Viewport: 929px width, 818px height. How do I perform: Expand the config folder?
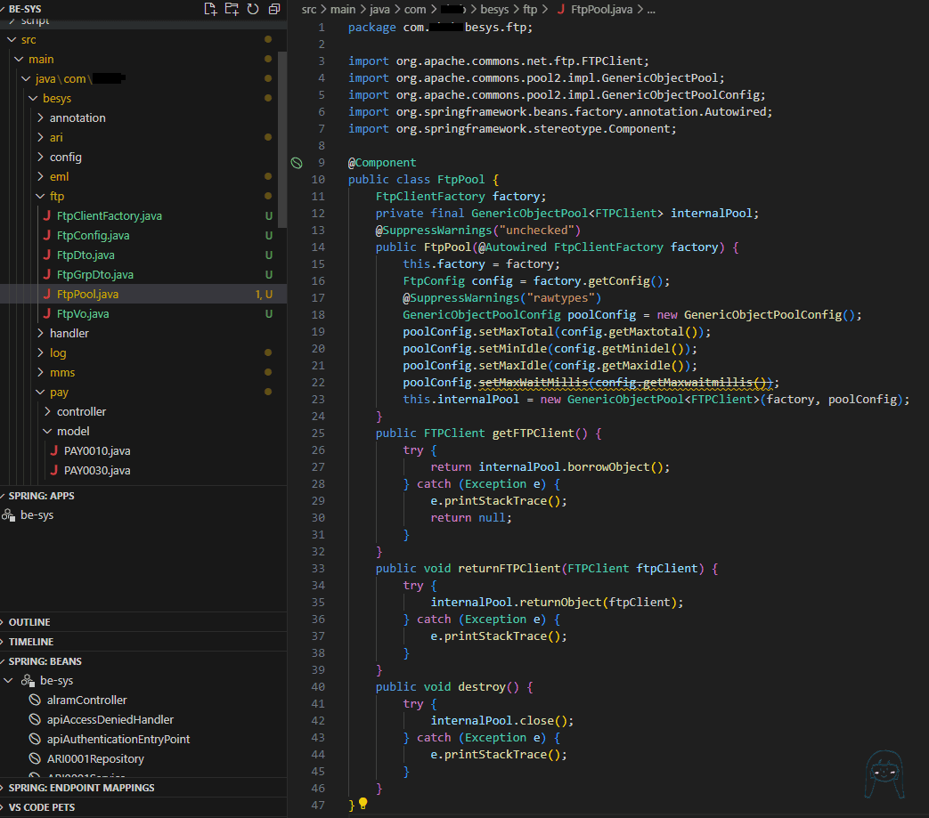point(40,157)
